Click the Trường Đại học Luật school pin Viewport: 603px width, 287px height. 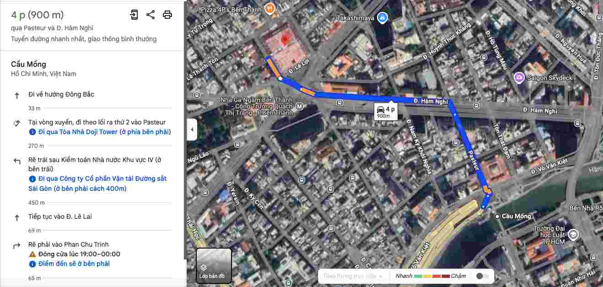coord(573,235)
